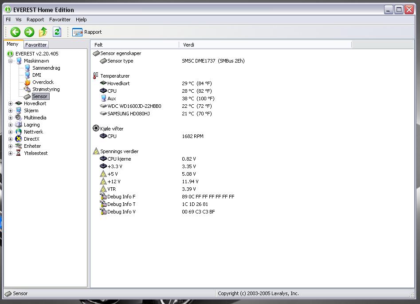The height and width of the screenshot is (304, 420).
Task: Click Copyright Lavalys text in status bar
Action: tap(258, 293)
